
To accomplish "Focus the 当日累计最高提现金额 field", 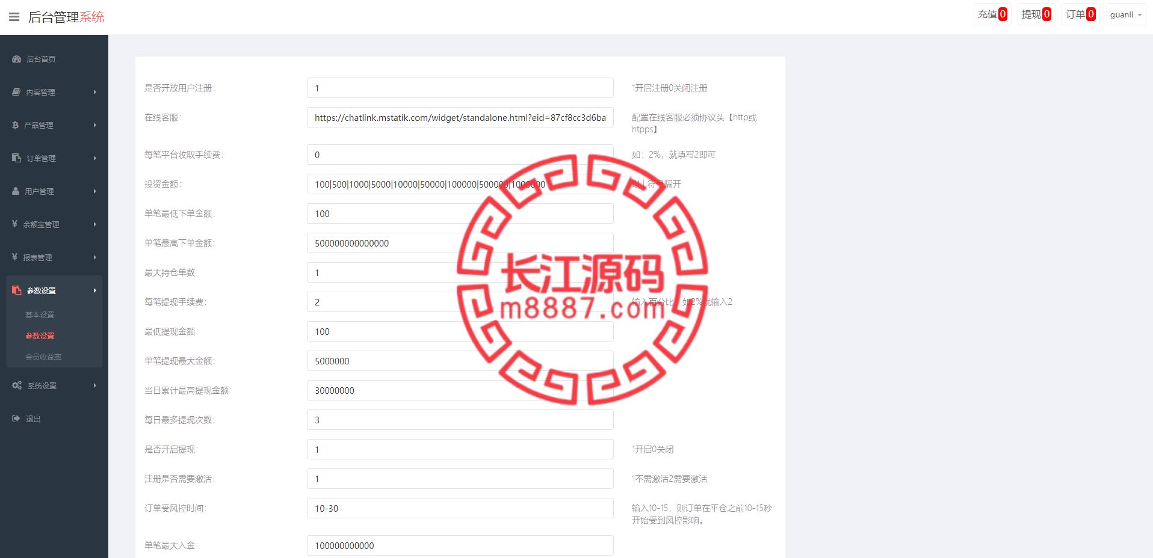I will (x=460, y=390).
